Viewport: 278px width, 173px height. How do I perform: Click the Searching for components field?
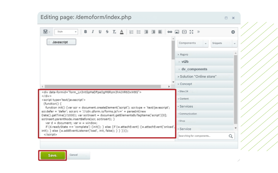tap(202, 136)
